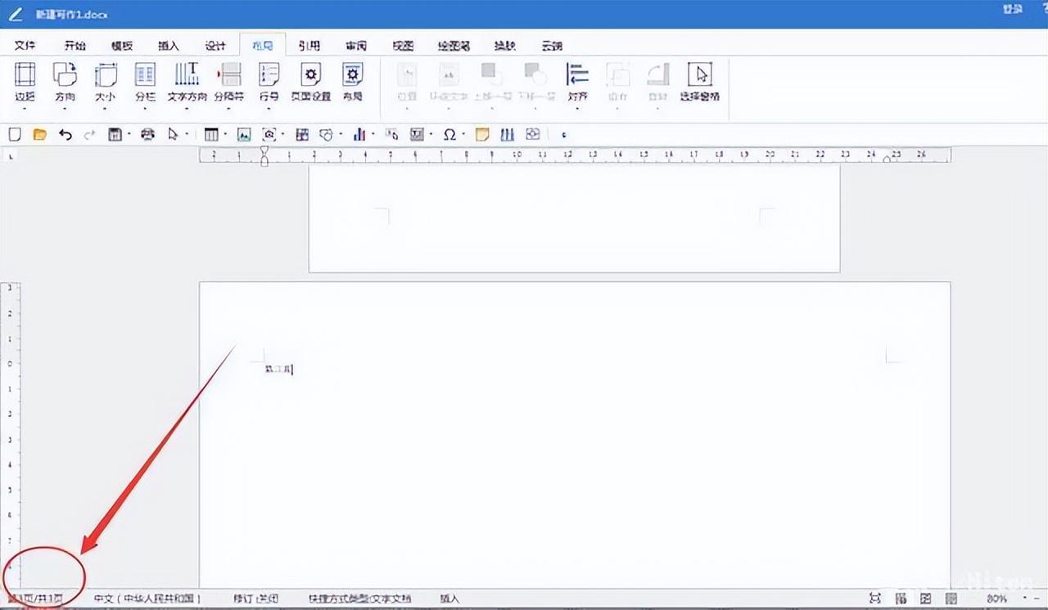Switch to the second view mode icon in status bar

coord(901,599)
